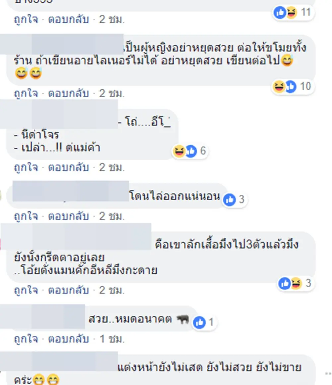Click the laughing emoji after "เขียนต่อไป"
Viewport: 332px width, 385px height.
pos(287,60)
